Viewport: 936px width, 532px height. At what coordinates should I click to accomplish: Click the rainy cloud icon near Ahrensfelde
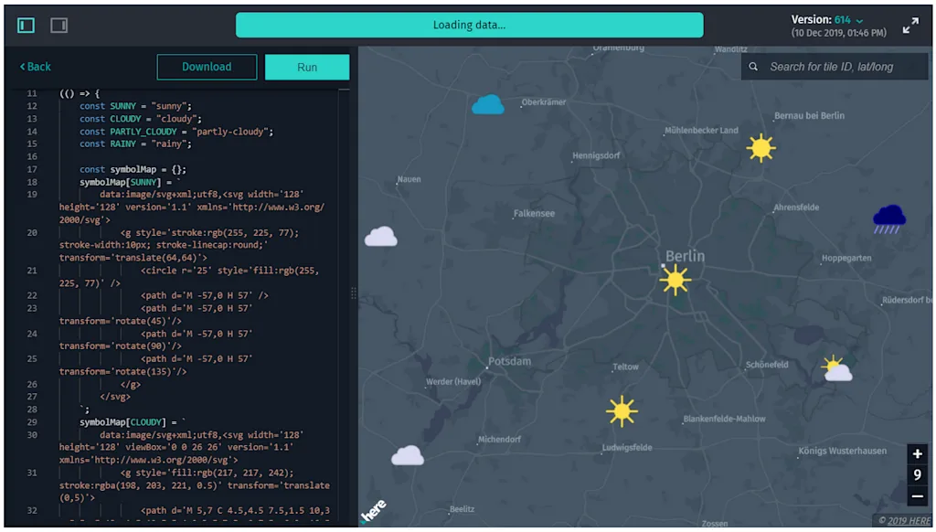[x=888, y=219]
